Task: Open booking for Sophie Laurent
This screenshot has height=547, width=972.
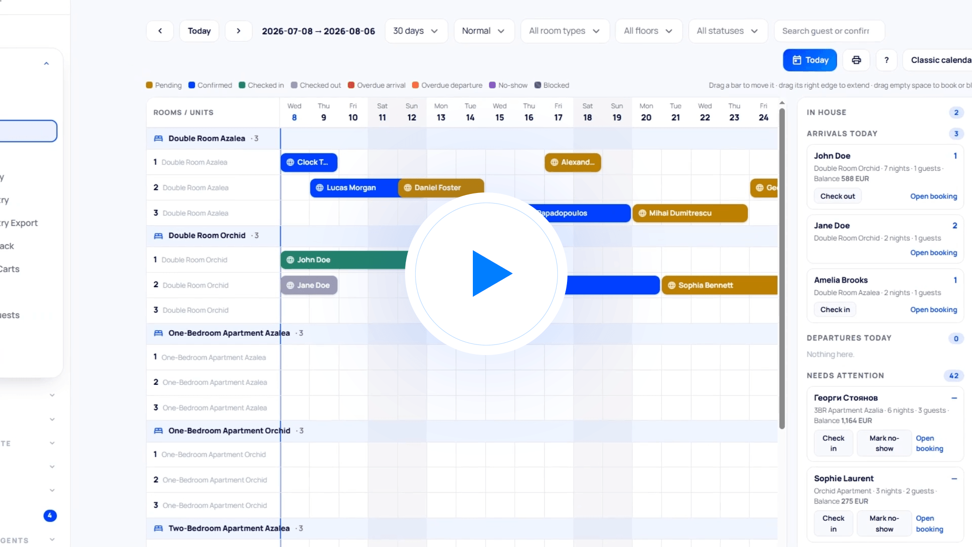Action: (929, 524)
